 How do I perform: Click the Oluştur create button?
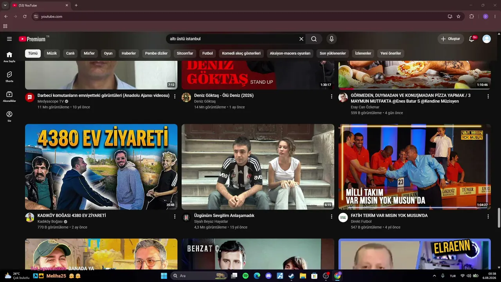pyautogui.click(x=451, y=39)
